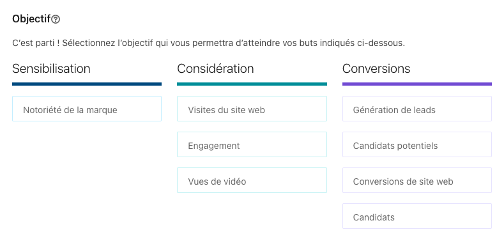Click the teal bar under Considération

252,84
